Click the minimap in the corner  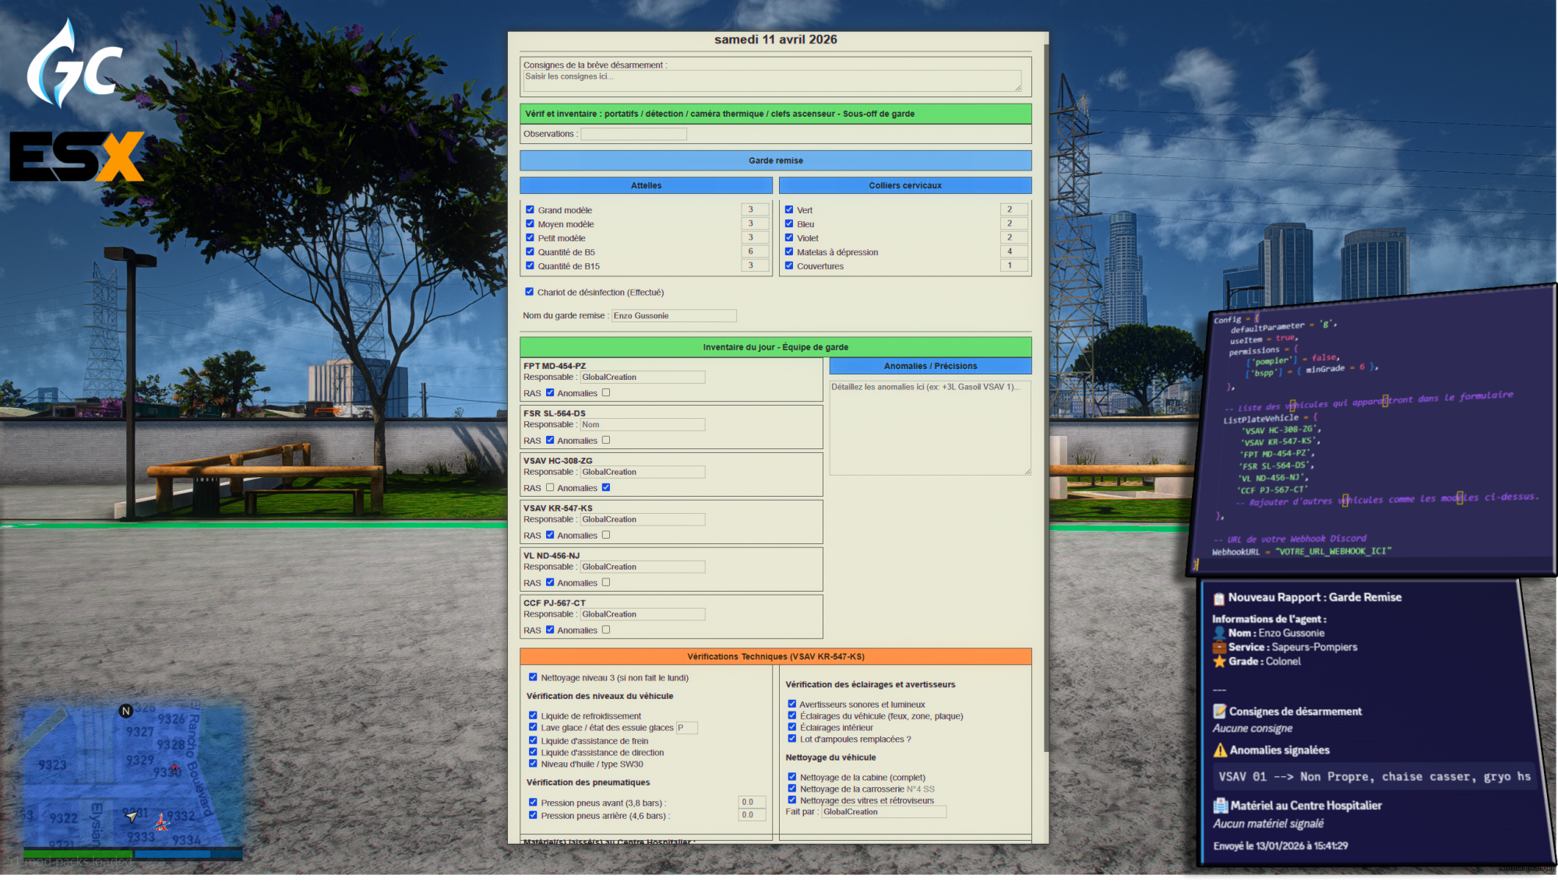pos(132,776)
